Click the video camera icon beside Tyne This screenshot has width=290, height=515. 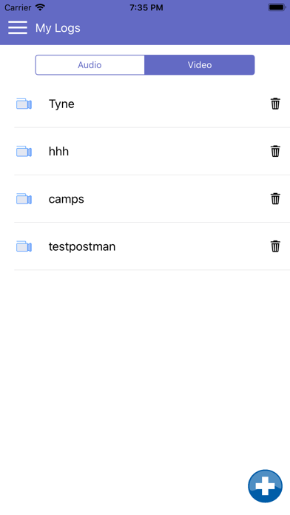(x=24, y=104)
